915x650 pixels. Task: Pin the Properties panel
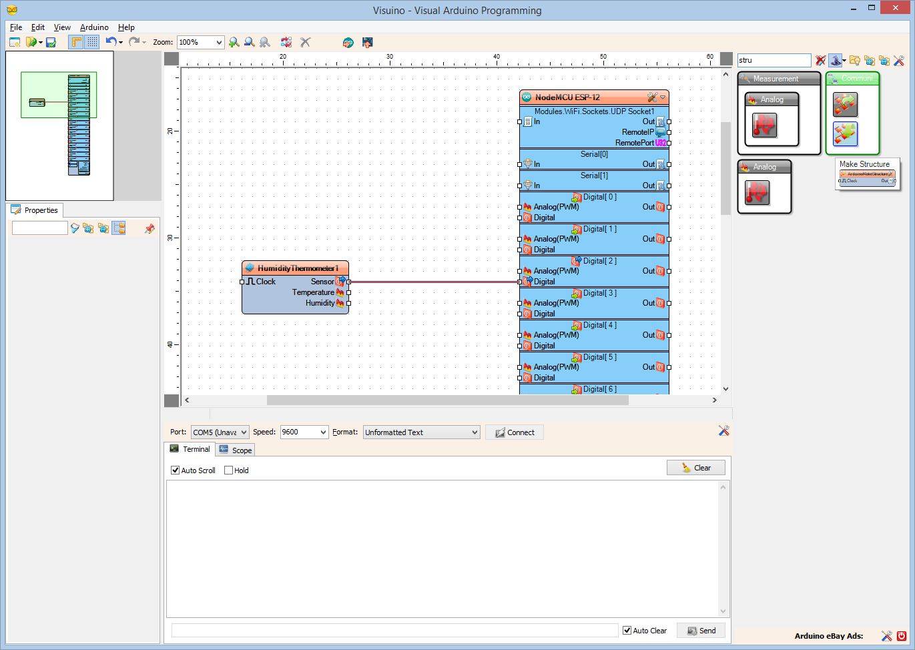[x=149, y=228]
